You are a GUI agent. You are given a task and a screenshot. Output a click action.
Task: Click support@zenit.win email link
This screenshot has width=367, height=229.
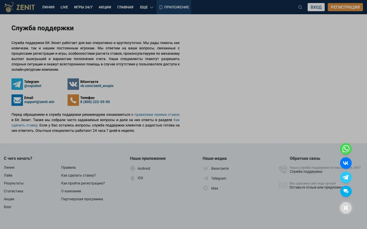click(x=39, y=102)
